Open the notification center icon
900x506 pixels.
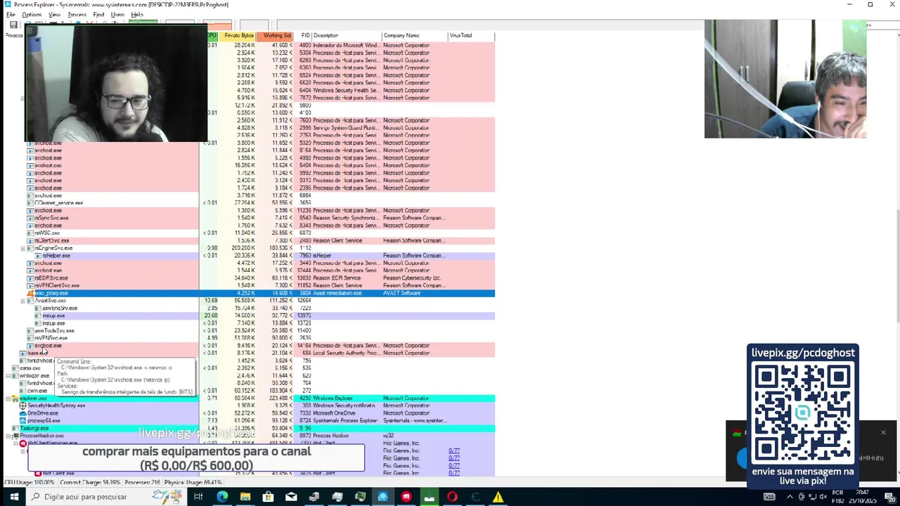(889, 497)
